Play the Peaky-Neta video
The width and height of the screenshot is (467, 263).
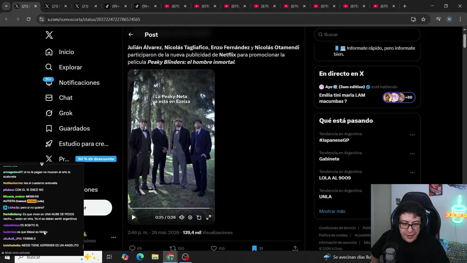pos(134,217)
